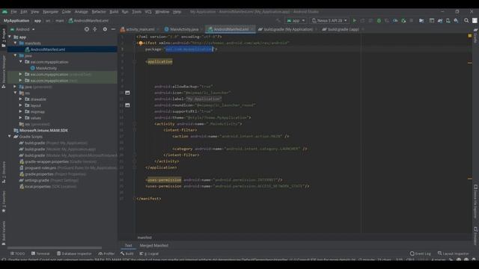This screenshot has width=479, height=269.
Task: Open the Database Inspector tool window
Action: [x=74, y=253]
